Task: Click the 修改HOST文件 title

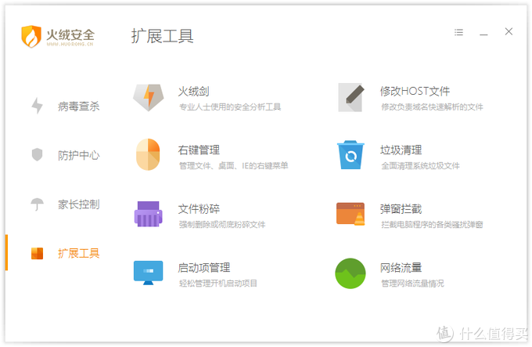Action: point(415,91)
